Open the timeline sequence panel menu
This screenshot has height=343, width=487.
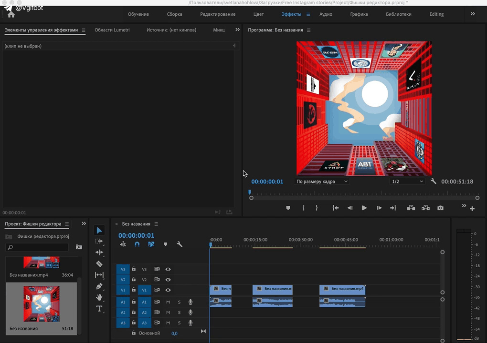click(x=156, y=224)
